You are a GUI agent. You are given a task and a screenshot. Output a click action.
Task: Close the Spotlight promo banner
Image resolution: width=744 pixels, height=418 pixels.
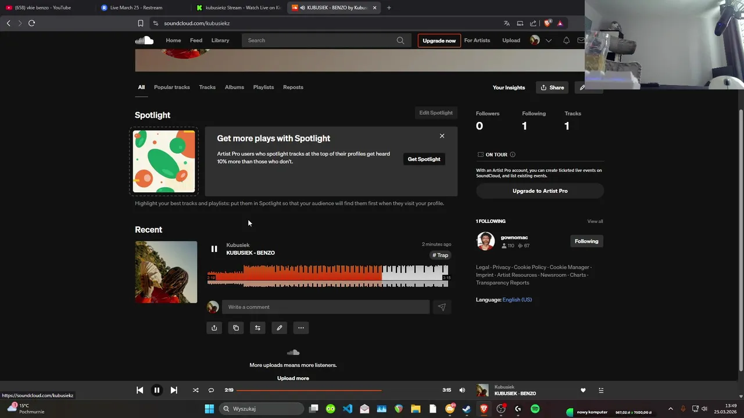click(x=442, y=136)
